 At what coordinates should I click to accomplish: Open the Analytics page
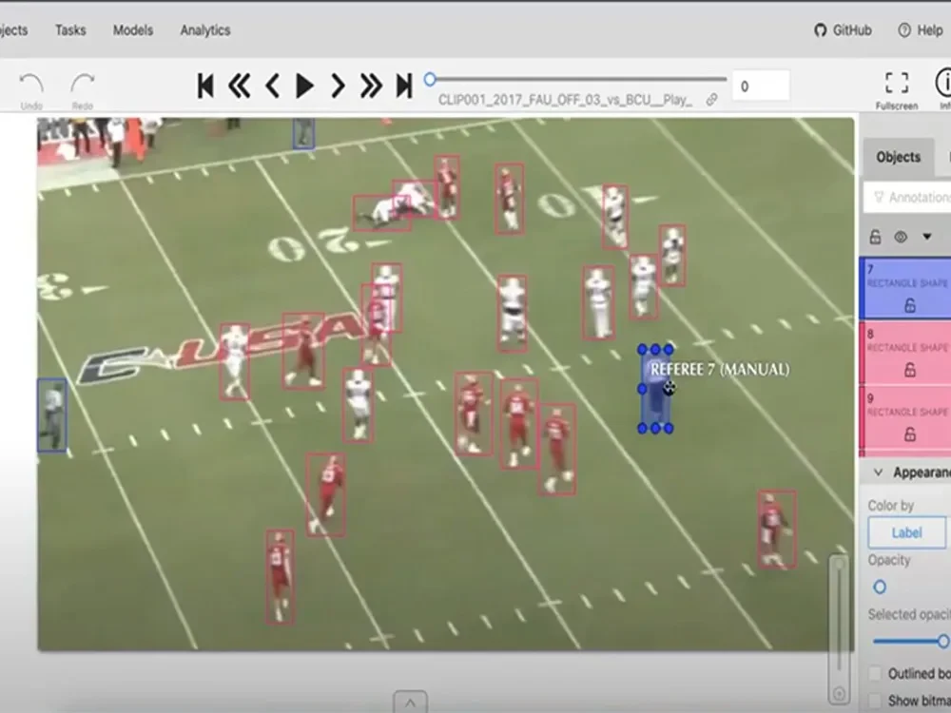click(x=205, y=30)
